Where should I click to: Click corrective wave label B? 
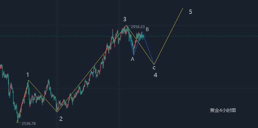click(147, 30)
